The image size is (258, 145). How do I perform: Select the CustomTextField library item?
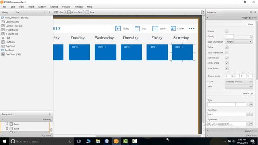[x=12, y=26]
